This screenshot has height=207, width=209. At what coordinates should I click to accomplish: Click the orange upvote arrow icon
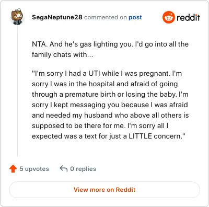pos(13,169)
